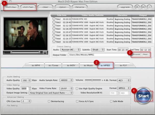The height and width of the screenshot is (115, 155).
Task: Click the upgrade button
Action: pyautogui.click(x=125, y=7)
